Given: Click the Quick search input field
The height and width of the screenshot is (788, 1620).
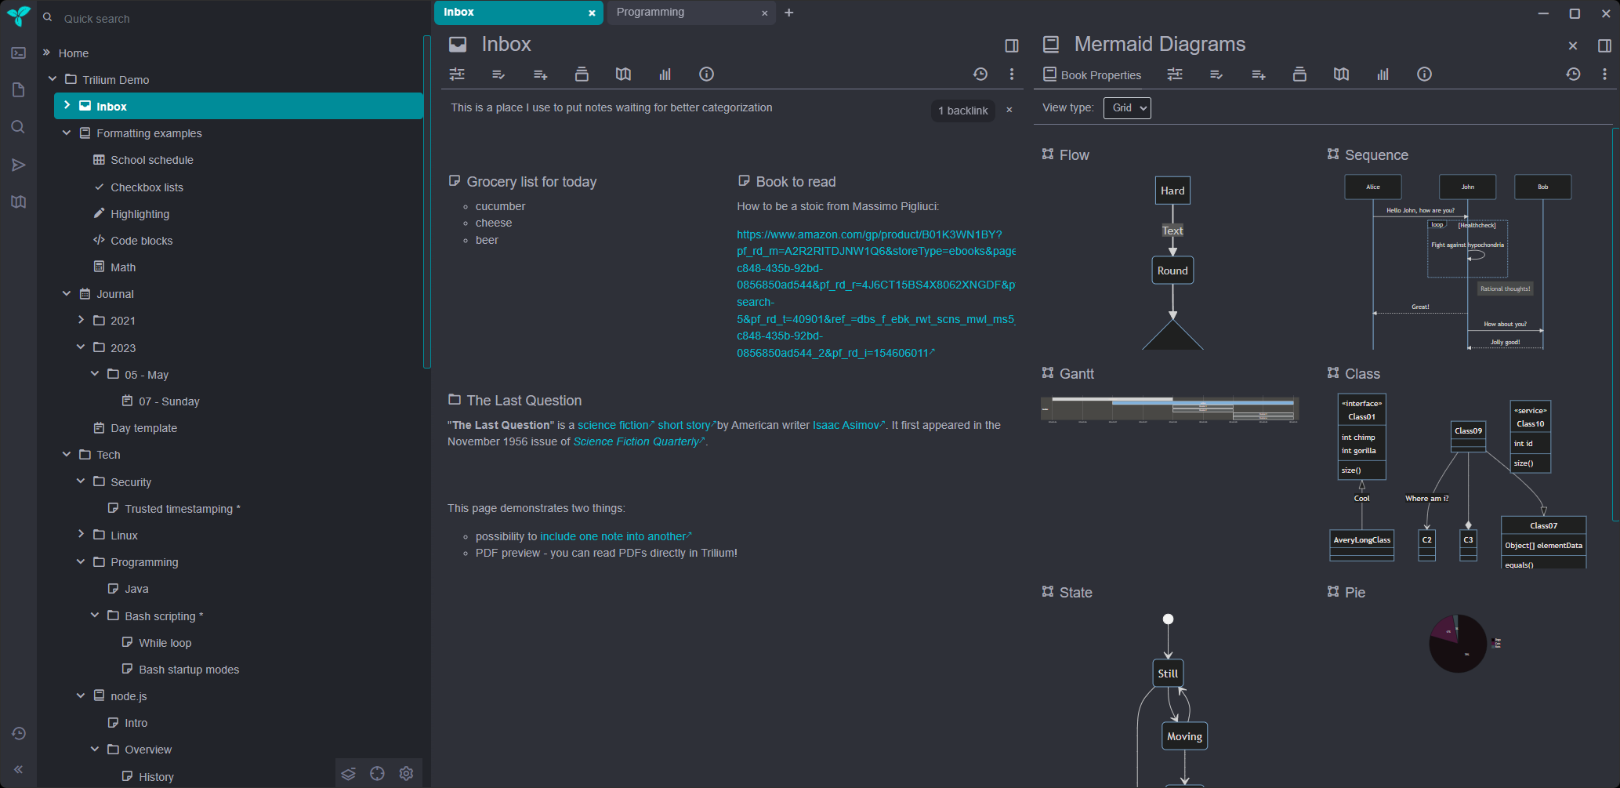Looking at the screenshot, I should pyautogui.click(x=235, y=18).
